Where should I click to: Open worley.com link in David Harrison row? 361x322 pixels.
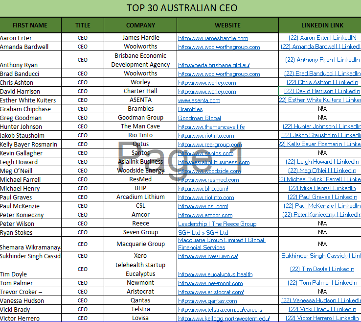pyautogui.click(x=207, y=92)
